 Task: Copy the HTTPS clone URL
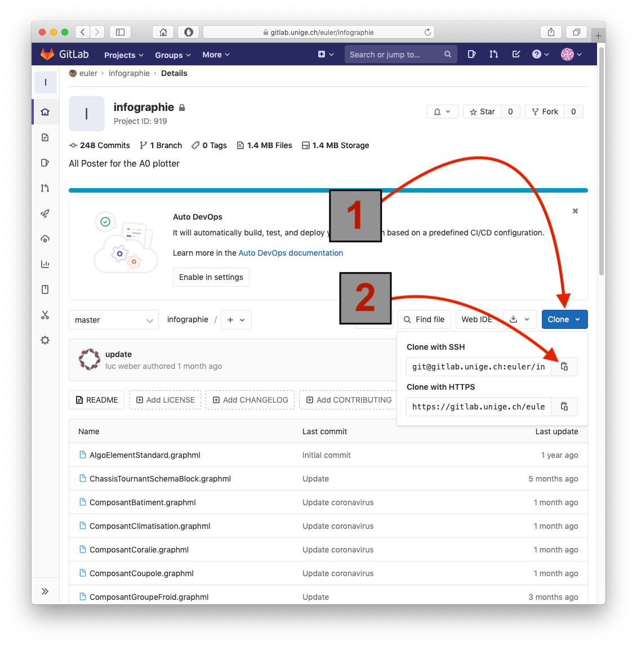click(564, 407)
